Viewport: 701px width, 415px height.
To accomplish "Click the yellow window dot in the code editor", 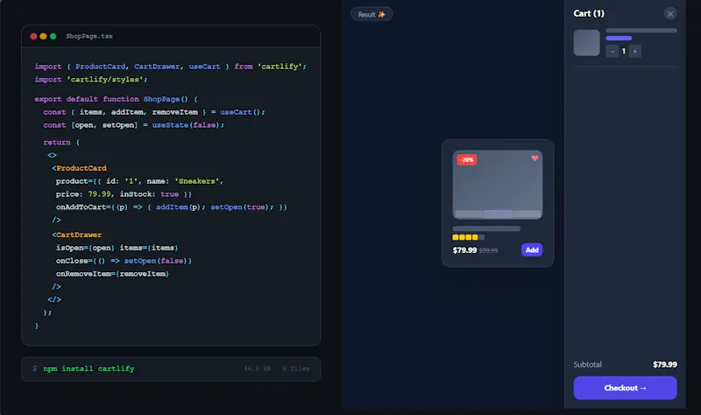I will (43, 36).
